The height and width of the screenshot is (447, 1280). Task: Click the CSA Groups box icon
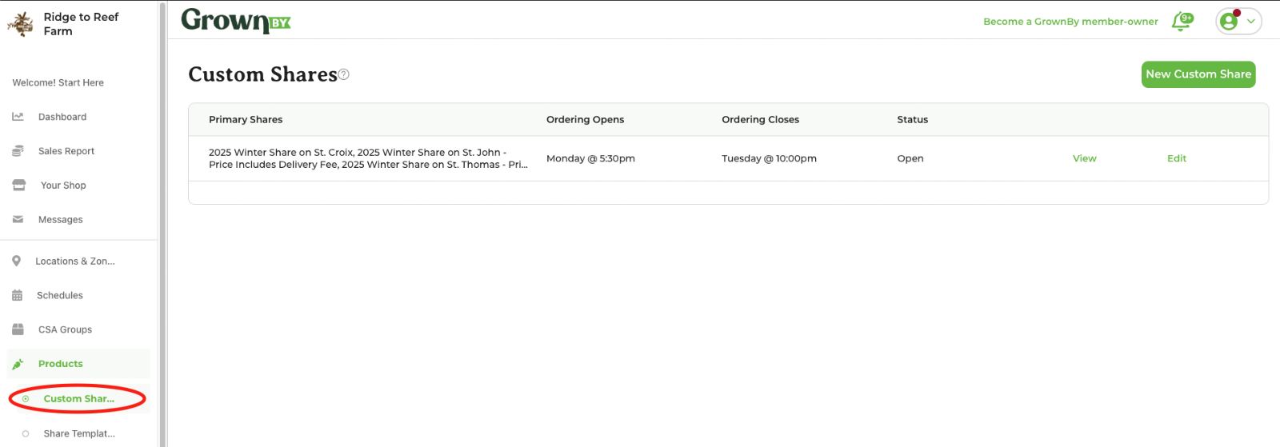(18, 329)
